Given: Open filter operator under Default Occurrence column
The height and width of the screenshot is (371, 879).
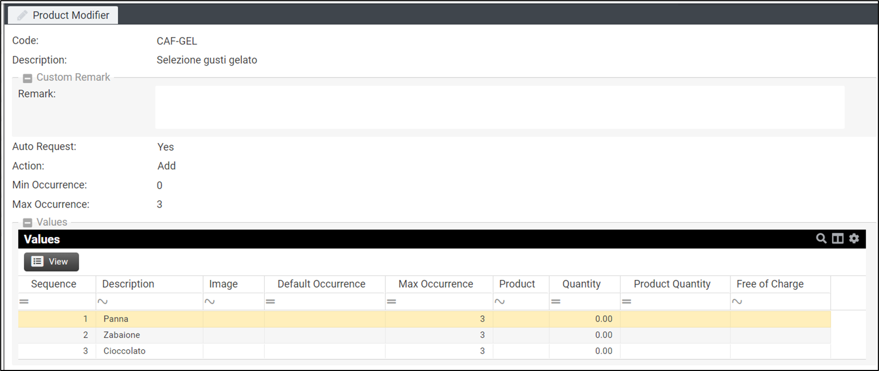Looking at the screenshot, I should pyautogui.click(x=271, y=302).
